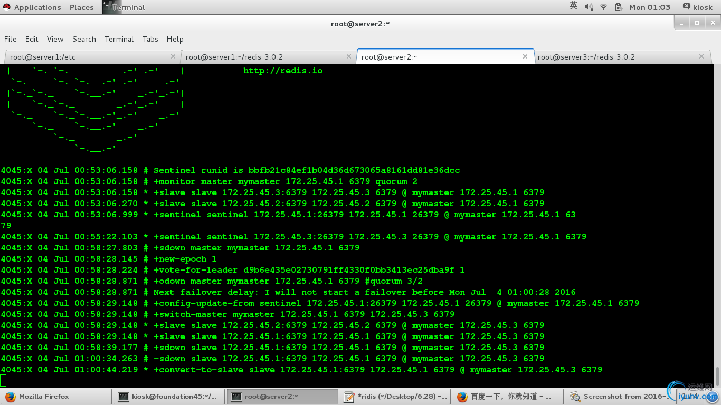Open the Tabs menu

pyautogui.click(x=150, y=39)
